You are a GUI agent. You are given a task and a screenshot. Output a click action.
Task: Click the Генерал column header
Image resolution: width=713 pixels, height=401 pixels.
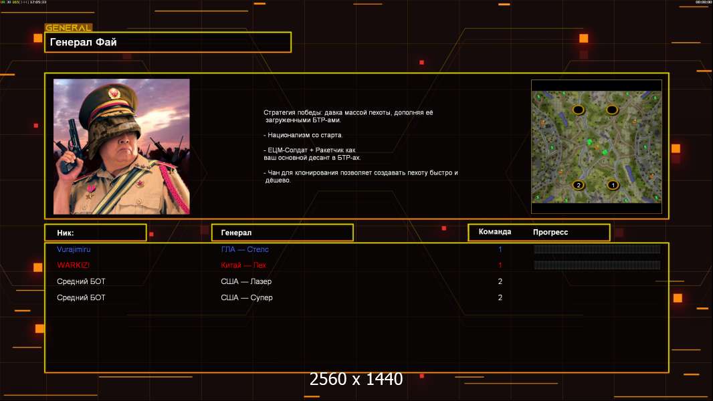point(282,233)
